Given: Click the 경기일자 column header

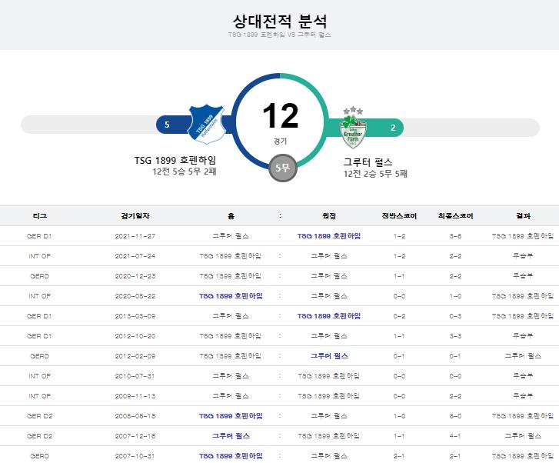Looking at the screenshot, I should point(135,216).
